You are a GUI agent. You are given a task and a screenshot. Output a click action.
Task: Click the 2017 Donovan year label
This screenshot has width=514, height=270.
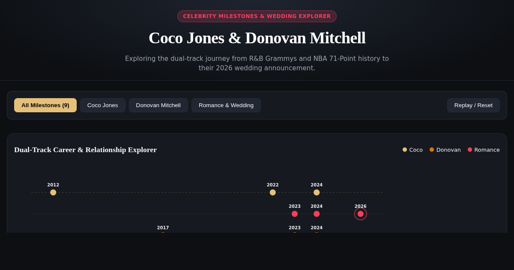click(163, 228)
